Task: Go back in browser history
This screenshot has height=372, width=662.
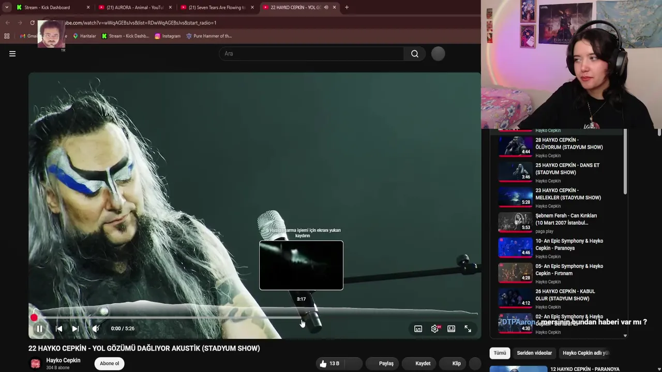Action: click(x=7, y=23)
